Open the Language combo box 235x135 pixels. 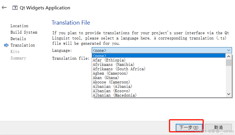click(162, 50)
